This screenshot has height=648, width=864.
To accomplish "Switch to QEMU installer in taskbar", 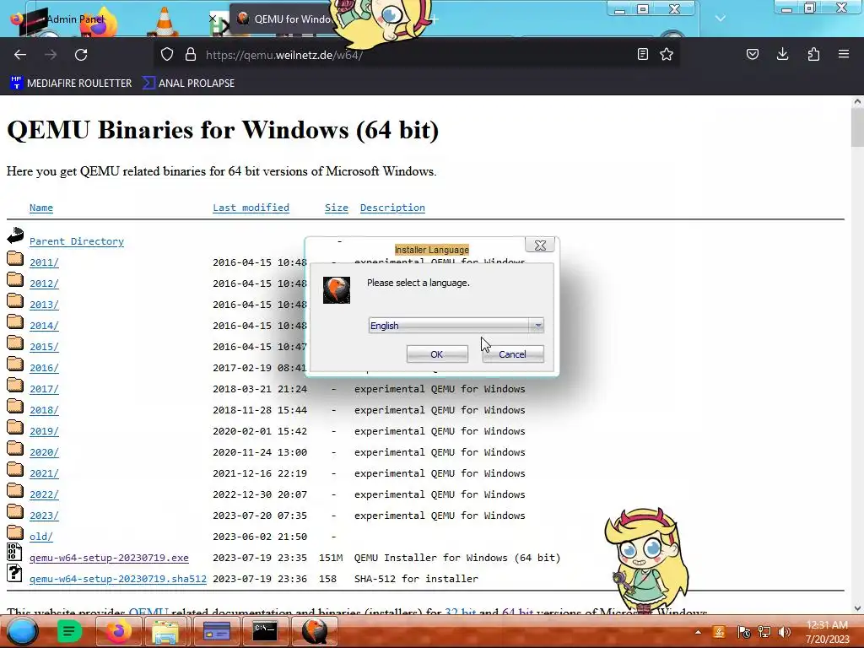I will (x=314, y=631).
